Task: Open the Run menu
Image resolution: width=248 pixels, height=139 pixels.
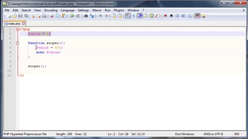Action: coord(108,10)
